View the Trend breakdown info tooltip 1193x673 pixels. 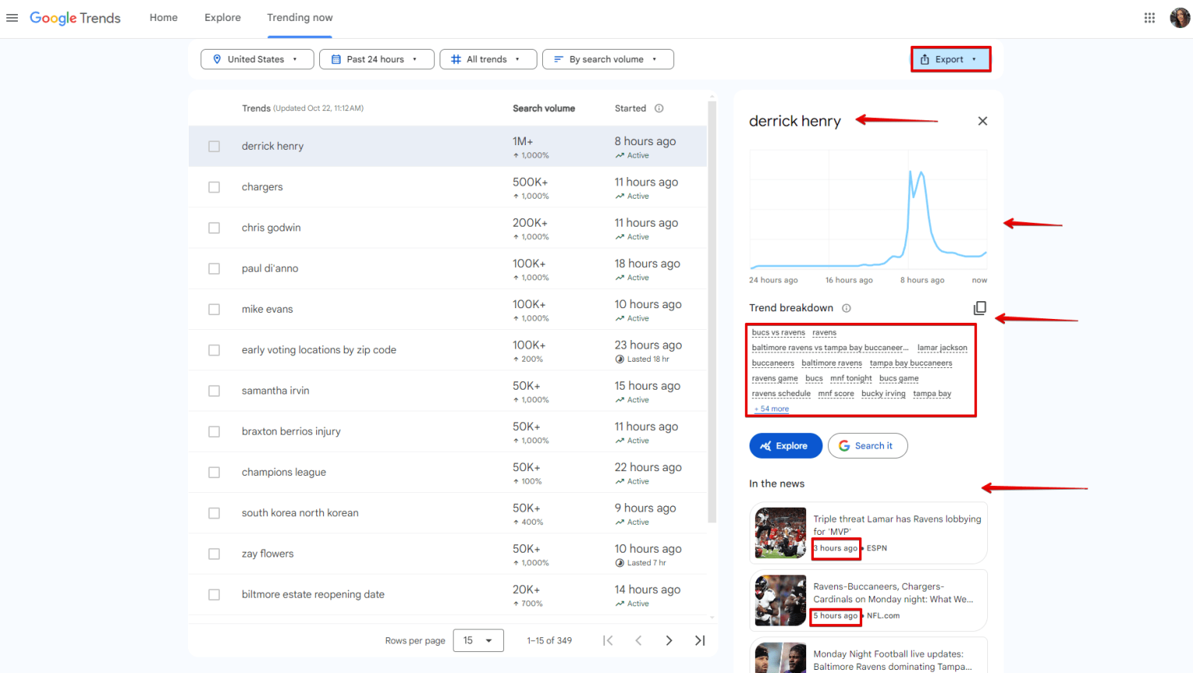click(x=846, y=307)
